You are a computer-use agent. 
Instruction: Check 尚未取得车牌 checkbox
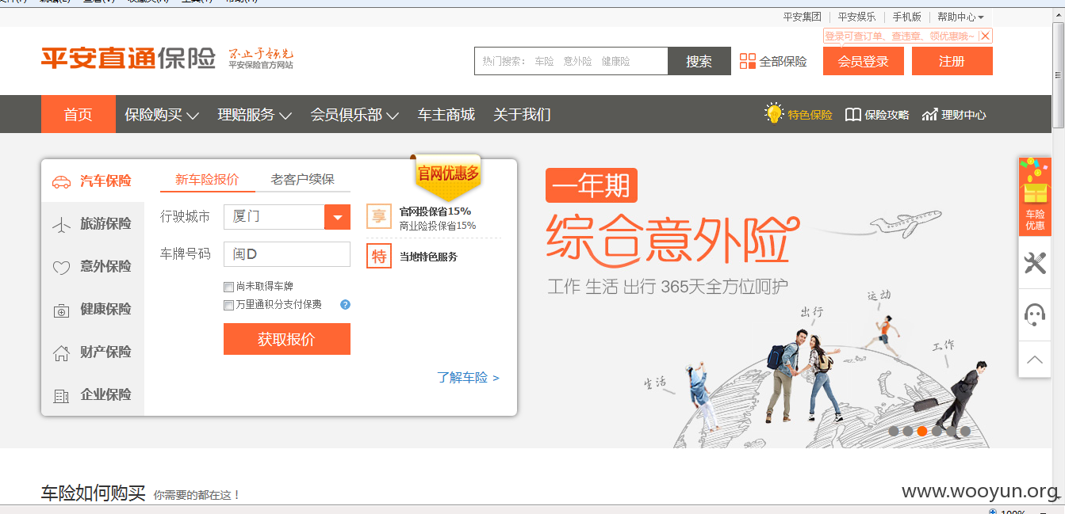228,287
